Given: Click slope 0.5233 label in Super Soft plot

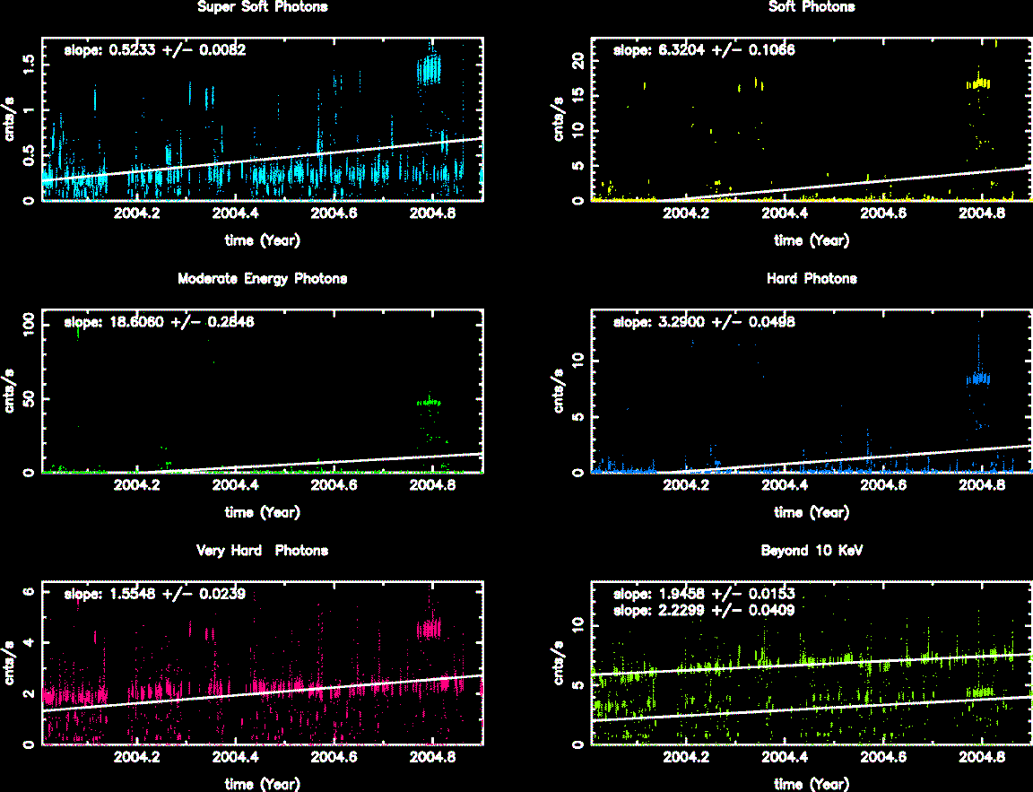Looking at the screenshot, I should 155,51.
